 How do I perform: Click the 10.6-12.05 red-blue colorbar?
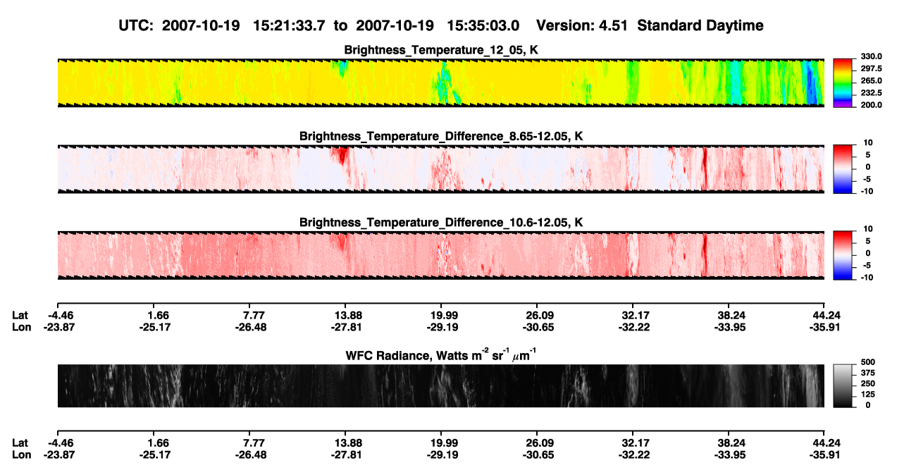[842, 255]
